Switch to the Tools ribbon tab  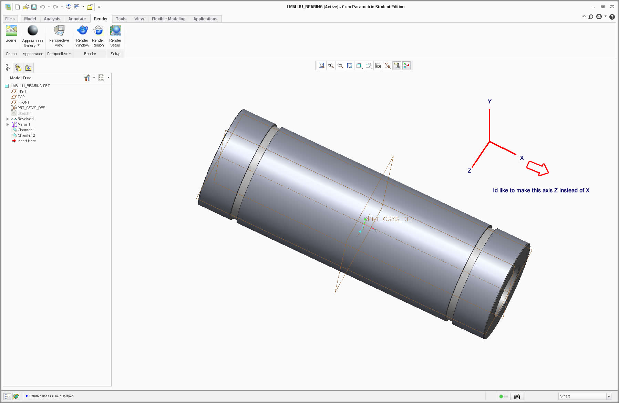(121, 19)
